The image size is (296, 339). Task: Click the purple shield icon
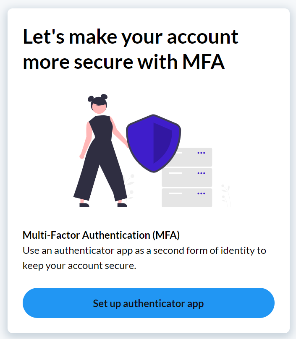[x=154, y=143]
